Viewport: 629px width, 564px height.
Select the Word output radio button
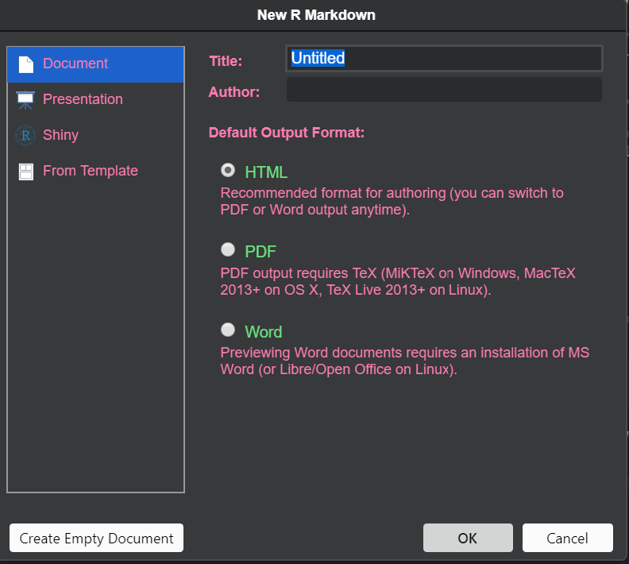tap(228, 330)
